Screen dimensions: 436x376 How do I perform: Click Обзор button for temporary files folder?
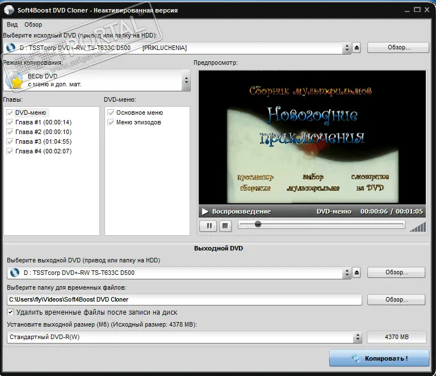pos(396,299)
